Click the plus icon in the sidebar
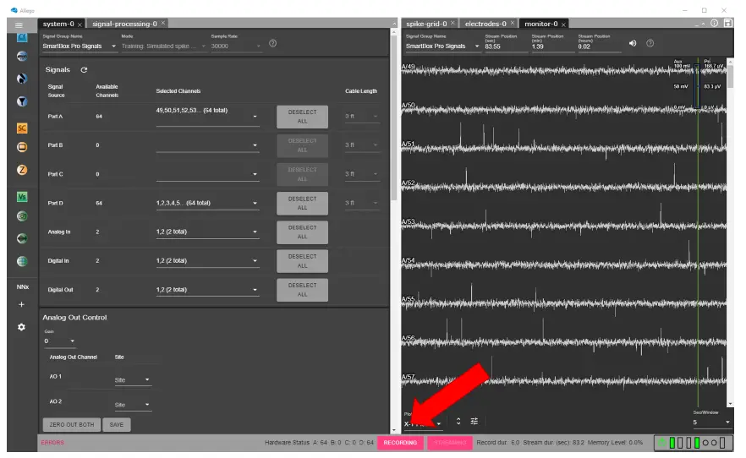This screenshot has width=746, height=458. click(x=21, y=304)
